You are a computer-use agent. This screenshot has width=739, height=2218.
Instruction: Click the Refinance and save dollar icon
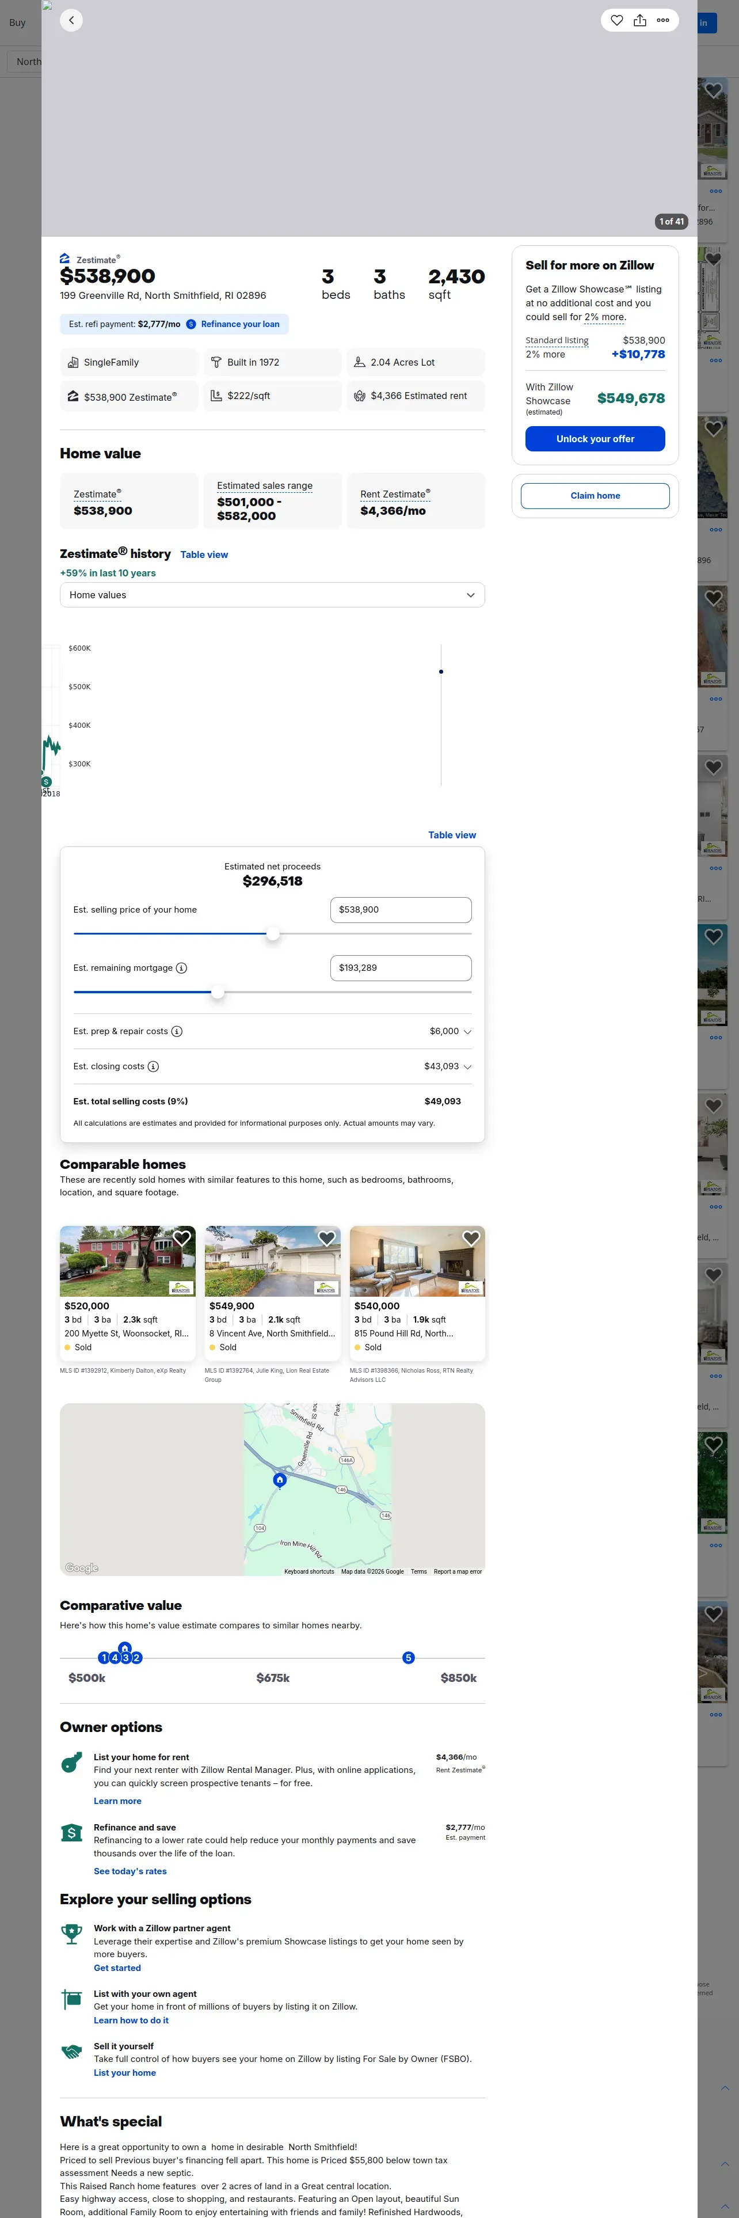coord(71,1833)
